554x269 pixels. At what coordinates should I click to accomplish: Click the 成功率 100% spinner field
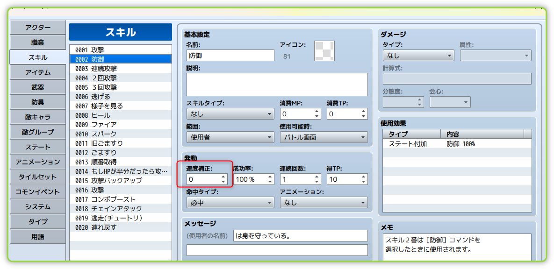[254, 179]
